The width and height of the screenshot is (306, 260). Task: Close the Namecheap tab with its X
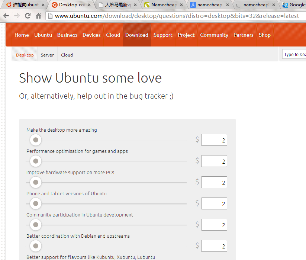pyautogui.click(x=181, y=5)
